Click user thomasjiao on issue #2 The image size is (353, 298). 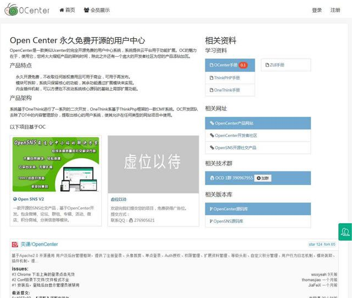(311, 280)
